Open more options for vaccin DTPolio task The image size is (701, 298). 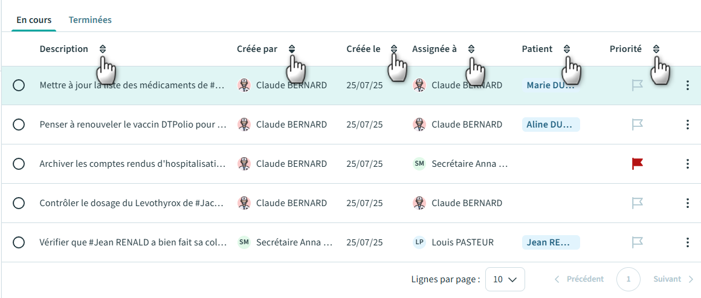687,125
